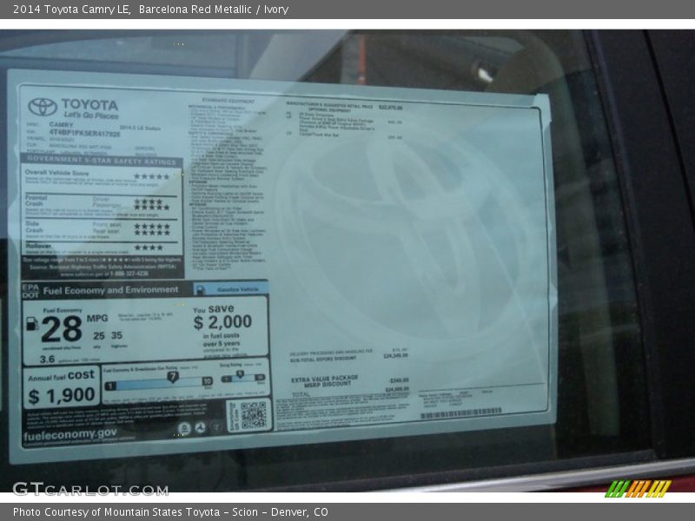The width and height of the screenshot is (695, 521).
Task: Click the "$ 2,000" savings amount
Action: coord(222,322)
